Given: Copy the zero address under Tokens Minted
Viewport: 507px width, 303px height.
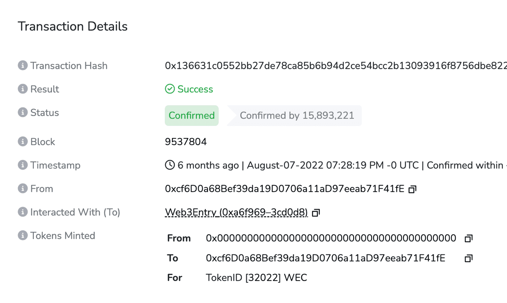Looking at the screenshot, I should pos(468,238).
